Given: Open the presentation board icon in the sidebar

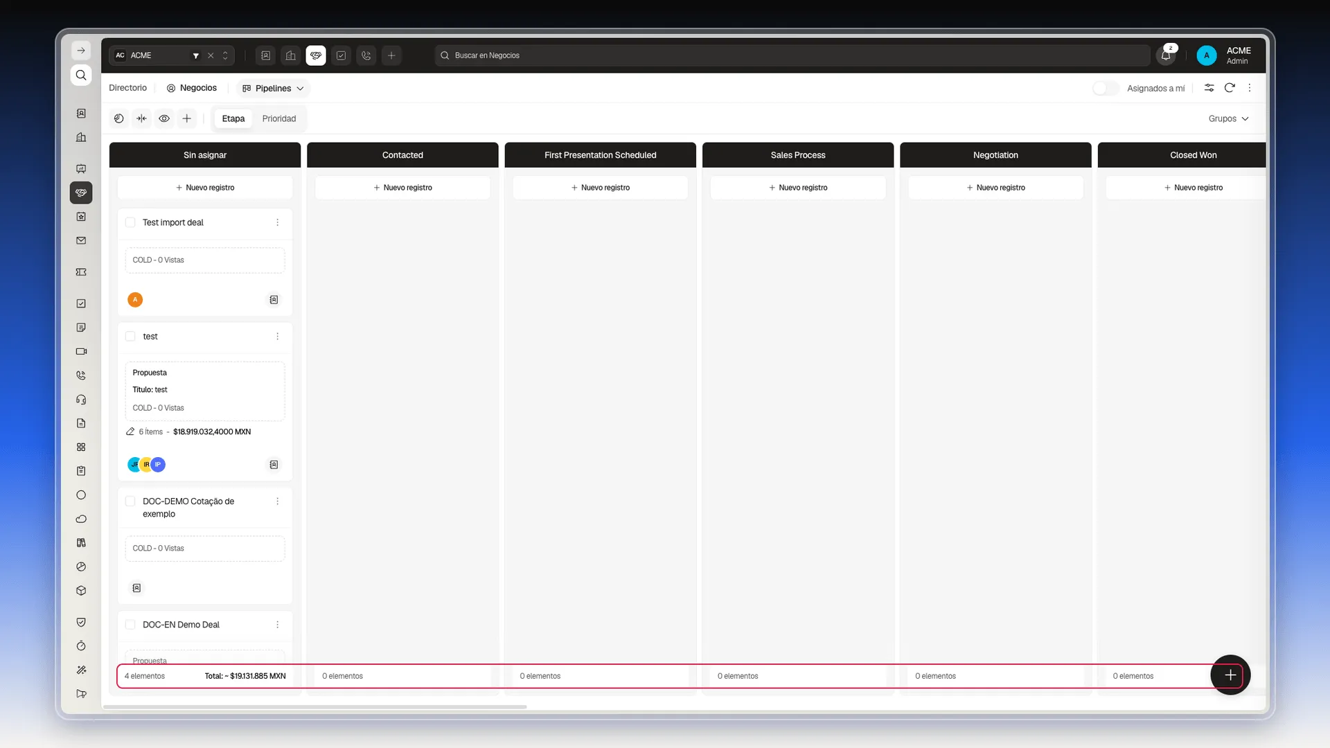Looking at the screenshot, I should 81,168.
